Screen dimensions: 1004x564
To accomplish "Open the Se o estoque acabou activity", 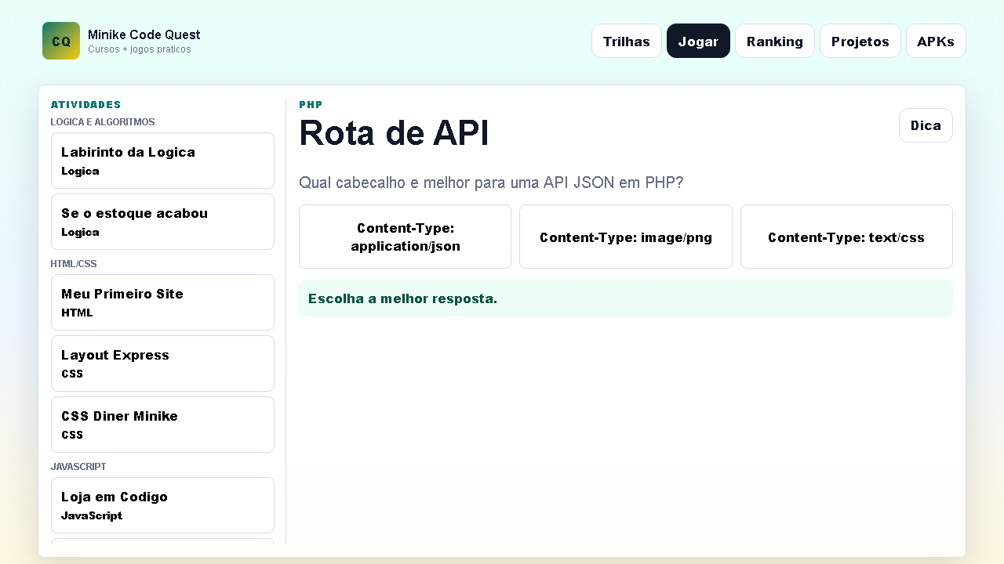I will click(162, 222).
